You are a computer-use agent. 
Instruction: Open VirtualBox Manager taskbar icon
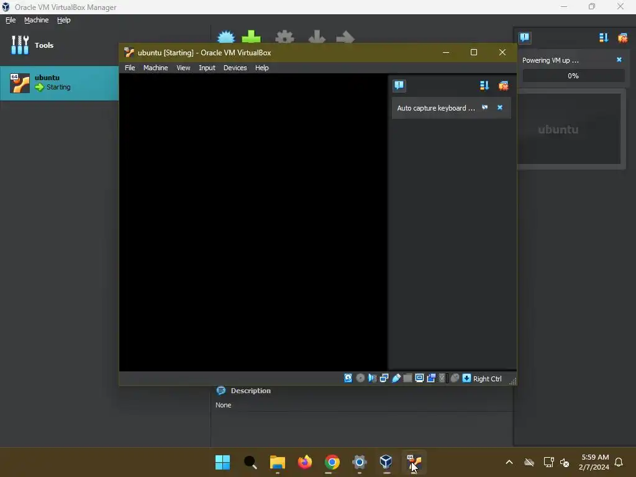[x=386, y=462]
